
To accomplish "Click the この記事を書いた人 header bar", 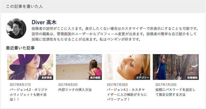I will tap(103, 7).
